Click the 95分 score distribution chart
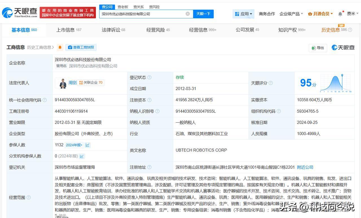Image resolution: width=361 pixels, height=218 pixels. coord(336,83)
